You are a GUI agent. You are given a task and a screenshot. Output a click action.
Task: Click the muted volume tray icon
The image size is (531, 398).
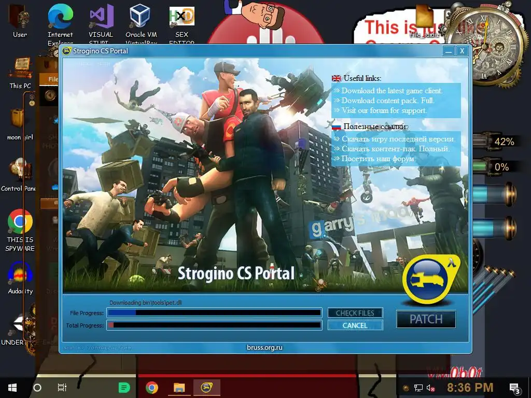[430, 388]
